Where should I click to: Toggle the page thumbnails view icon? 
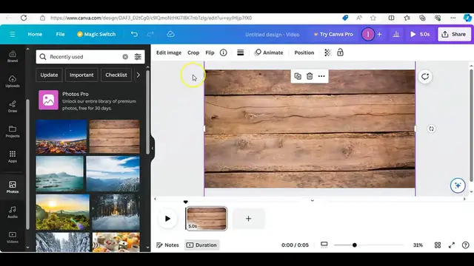[324, 245]
